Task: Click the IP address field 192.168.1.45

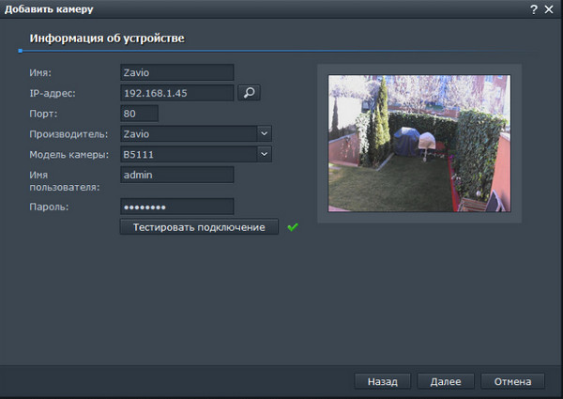Action: tap(176, 93)
